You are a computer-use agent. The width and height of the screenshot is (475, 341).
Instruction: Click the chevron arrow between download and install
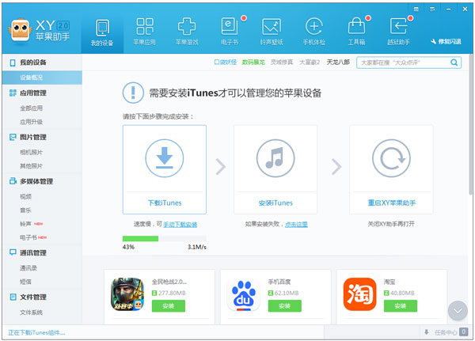coord(221,166)
